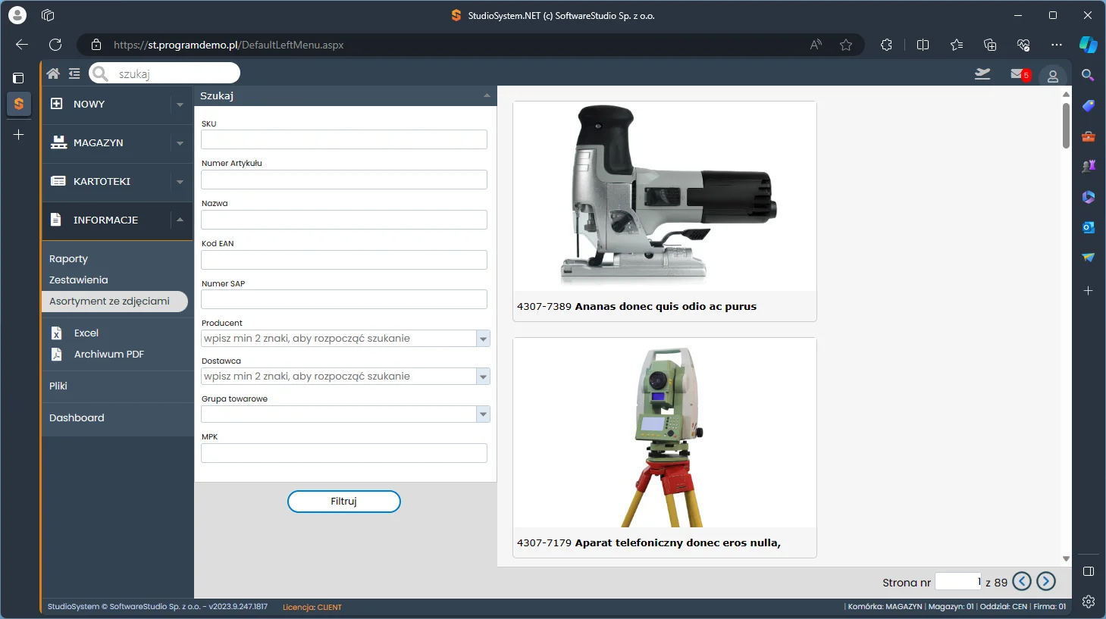
Task: Open read aloud icon in address bar
Action: pyautogui.click(x=816, y=45)
